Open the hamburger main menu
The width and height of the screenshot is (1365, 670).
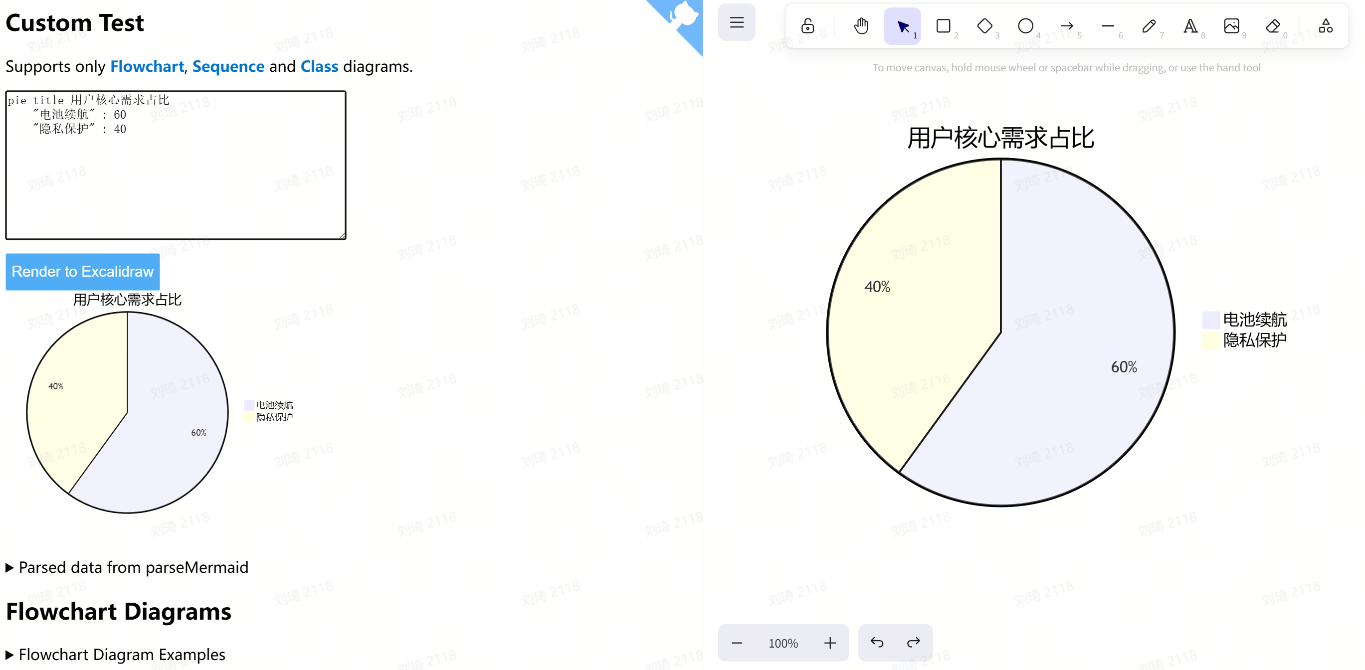tap(737, 22)
